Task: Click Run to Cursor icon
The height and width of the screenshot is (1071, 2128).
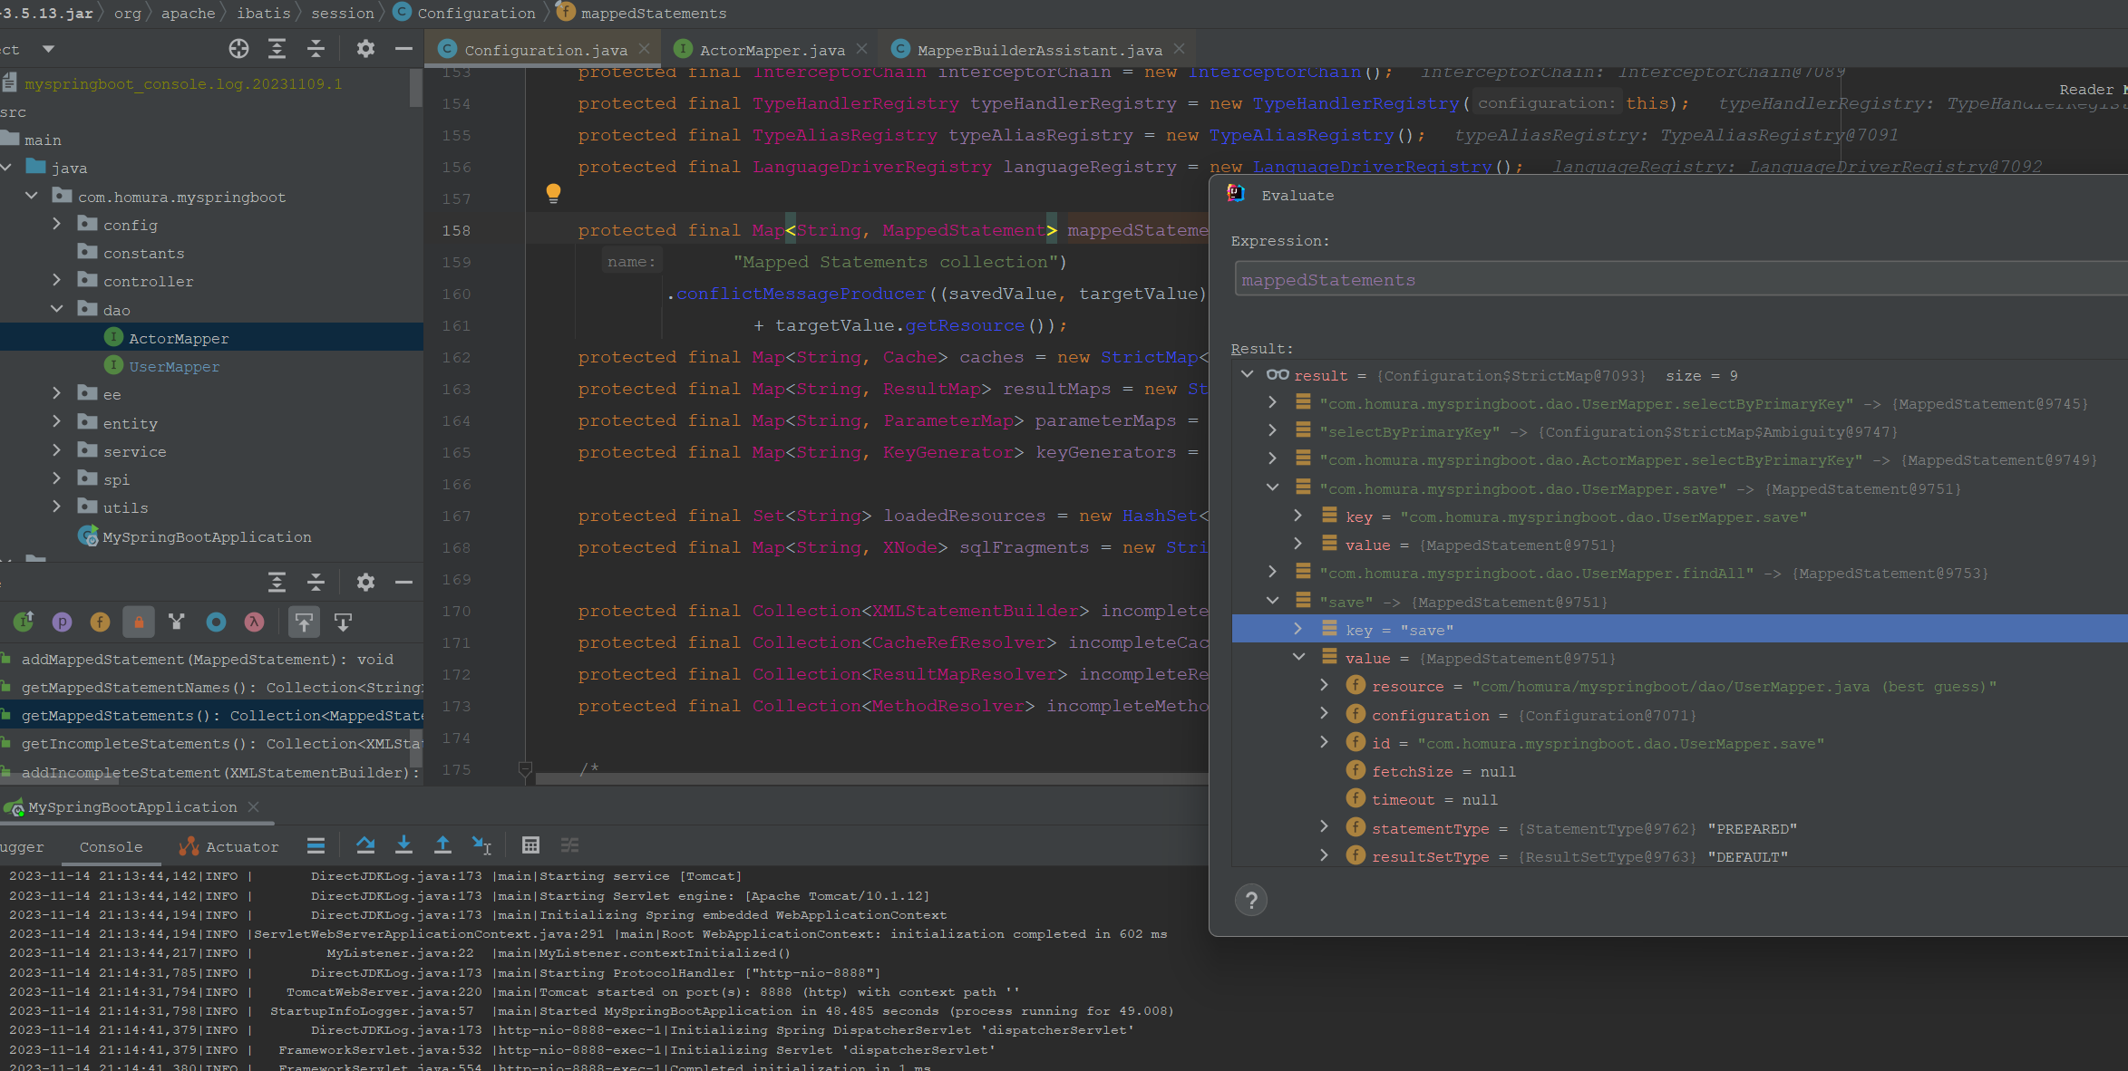Action: (x=481, y=845)
